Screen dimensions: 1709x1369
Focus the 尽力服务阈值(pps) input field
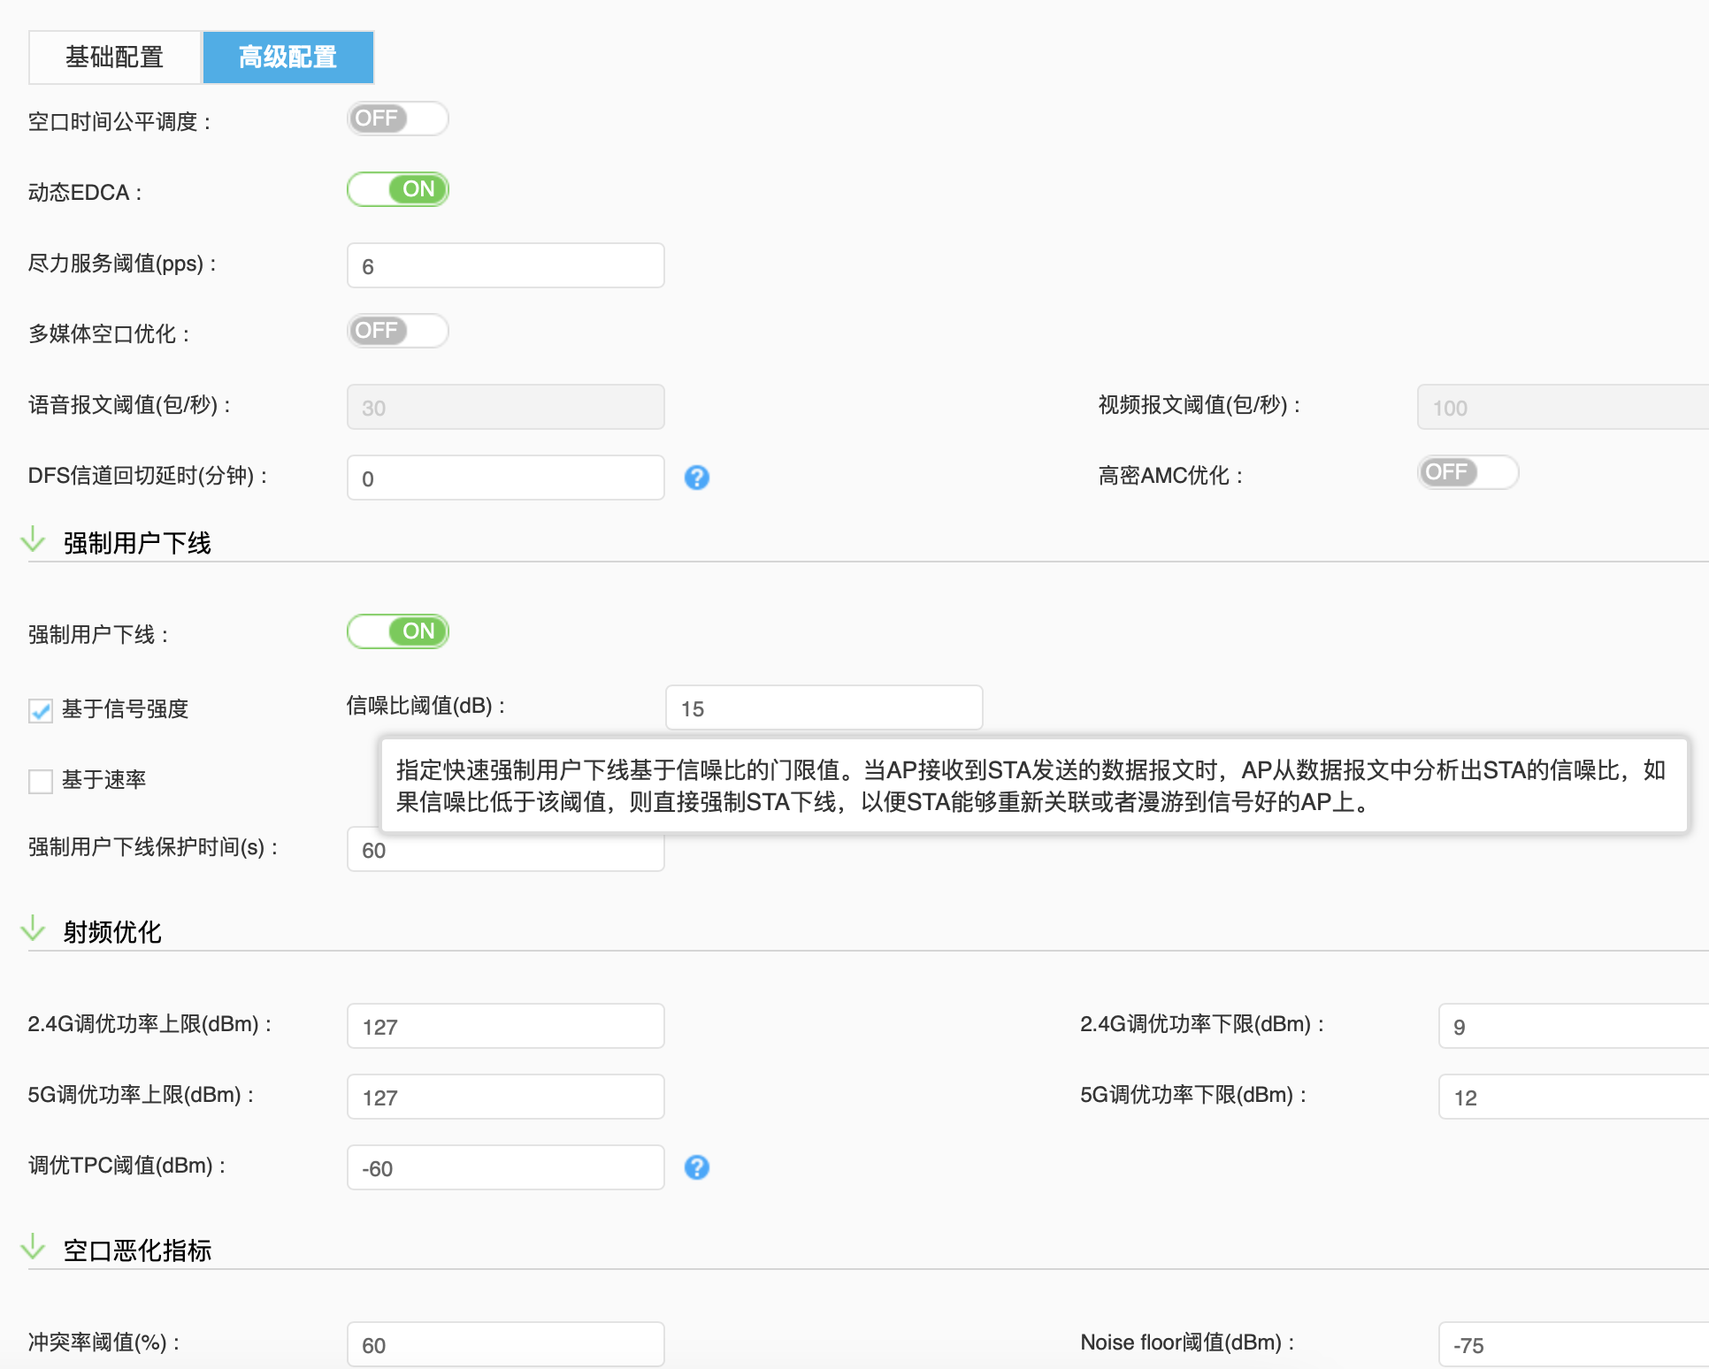point(506,265)
